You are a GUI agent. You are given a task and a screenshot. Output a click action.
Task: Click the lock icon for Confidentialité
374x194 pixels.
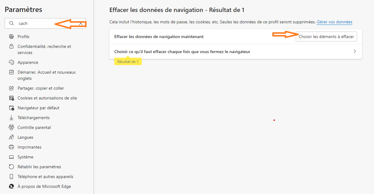[x=11, y=47]
